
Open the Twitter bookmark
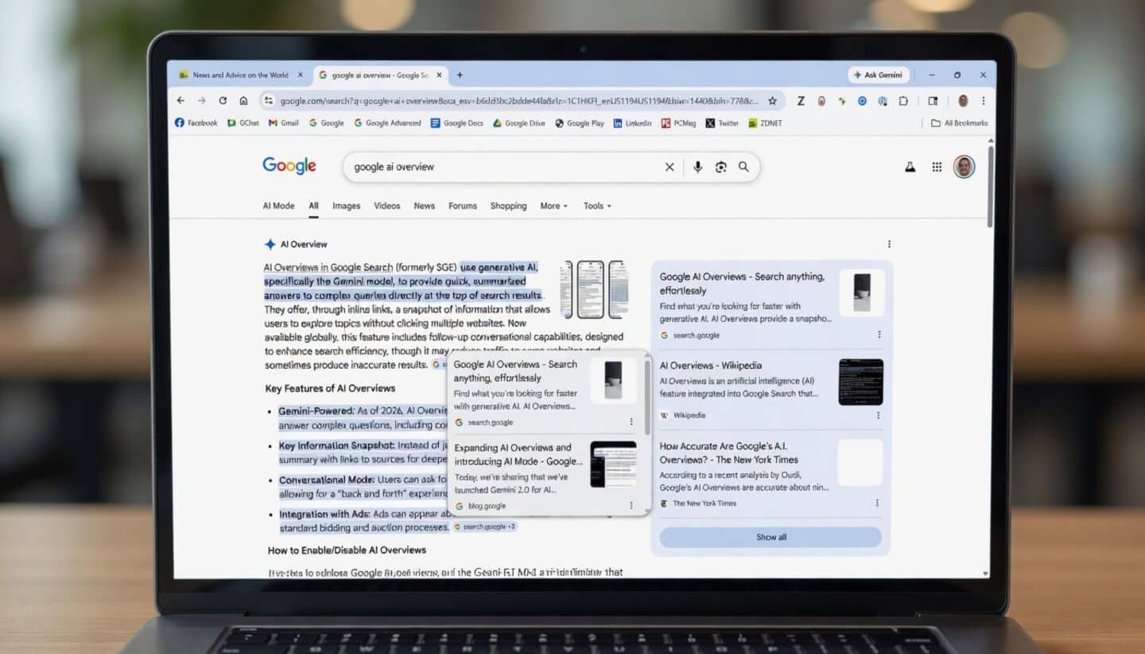722,123
